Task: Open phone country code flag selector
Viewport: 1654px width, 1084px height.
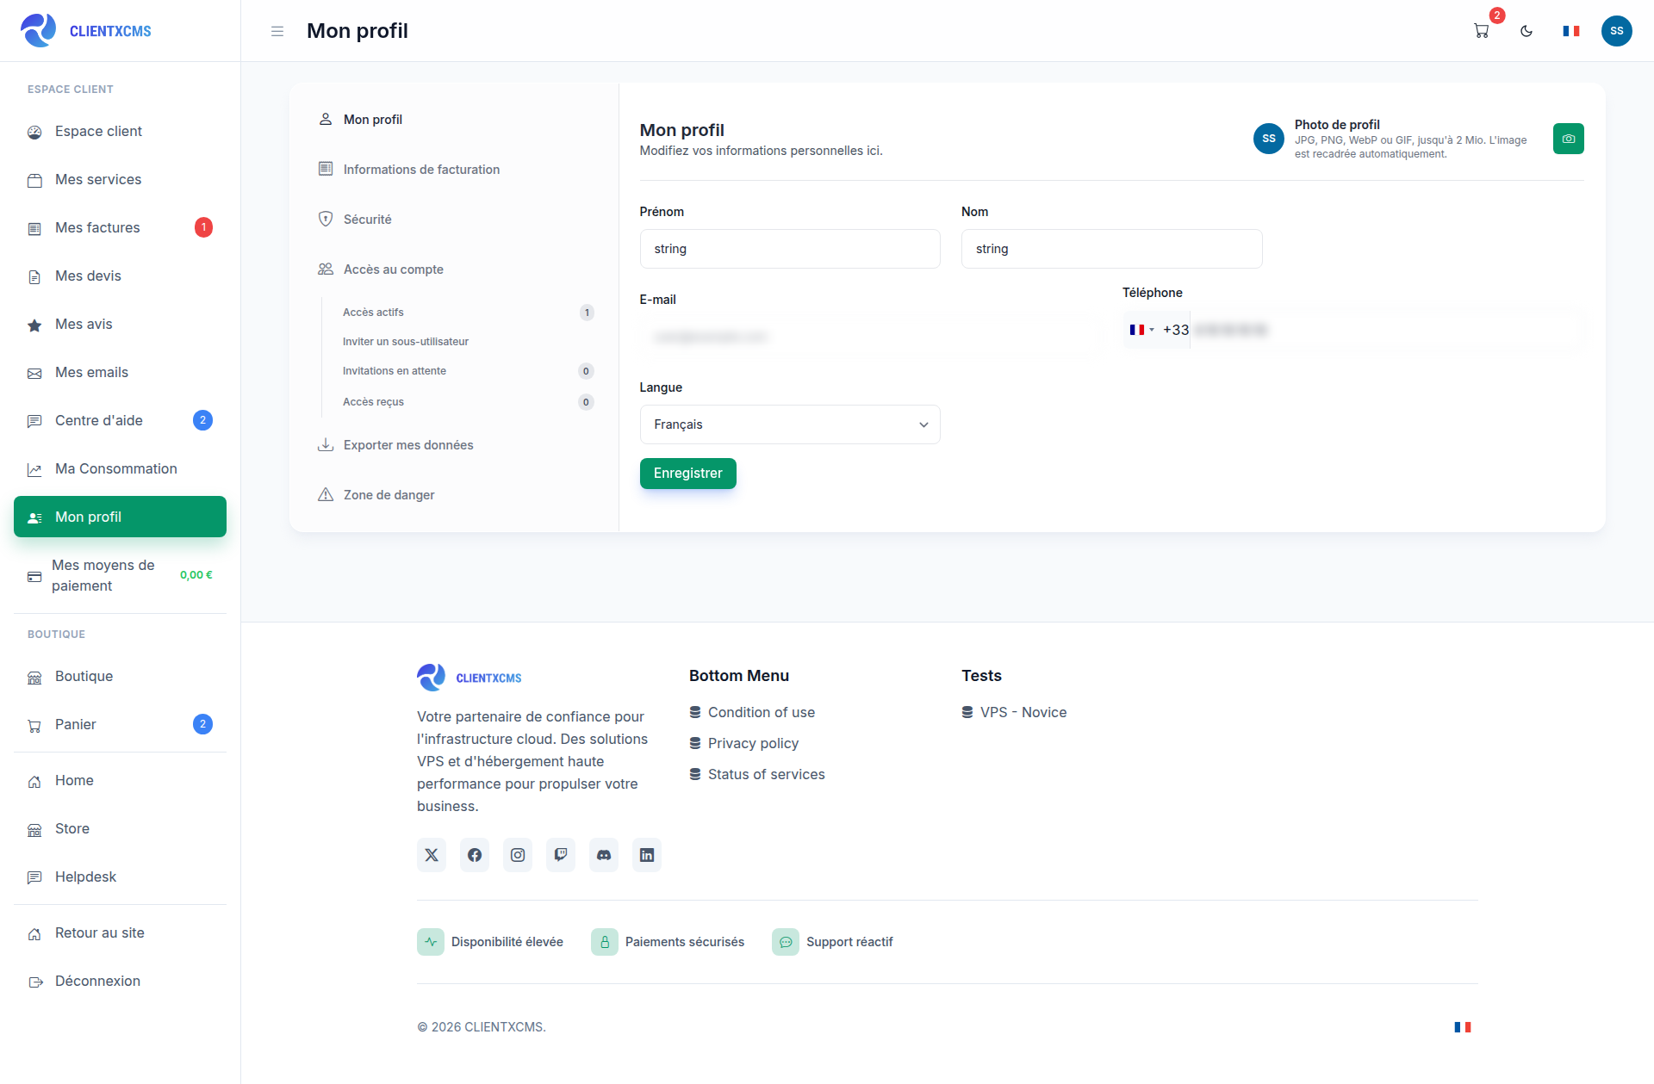Action: (1141, 330)
